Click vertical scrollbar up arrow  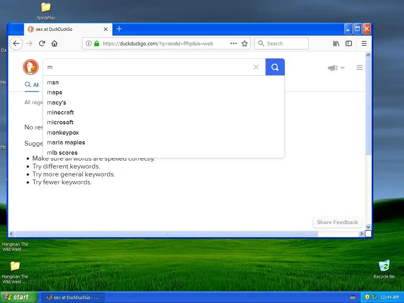[x=368, y=55]
